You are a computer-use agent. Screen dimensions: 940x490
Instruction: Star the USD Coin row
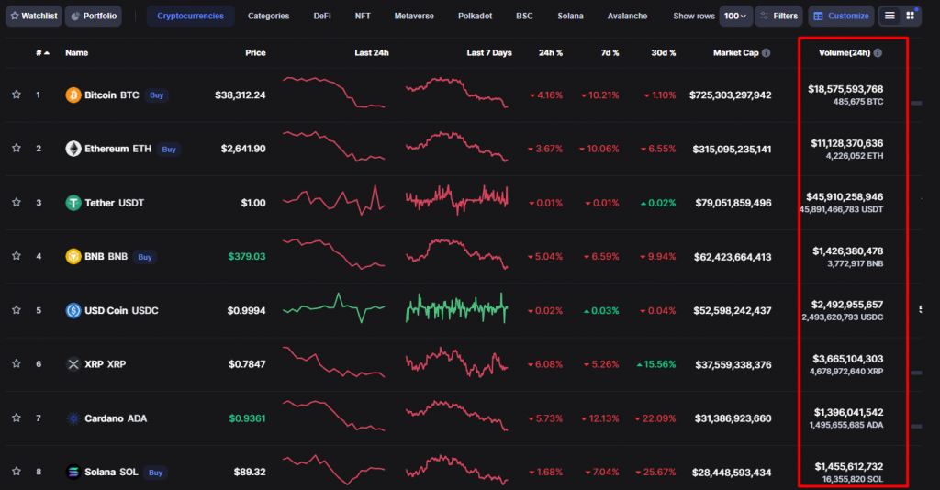pos(17,310)
